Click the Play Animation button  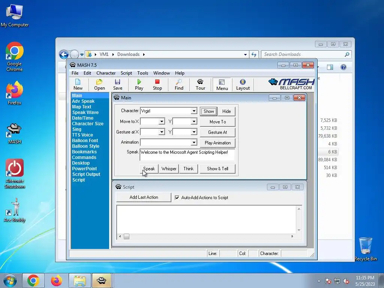point(218,143)
